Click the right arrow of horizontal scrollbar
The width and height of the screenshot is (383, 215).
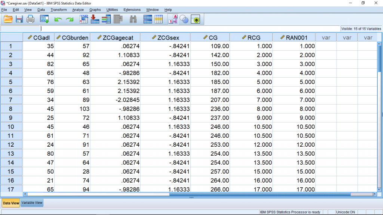click(x=374, y=194)
